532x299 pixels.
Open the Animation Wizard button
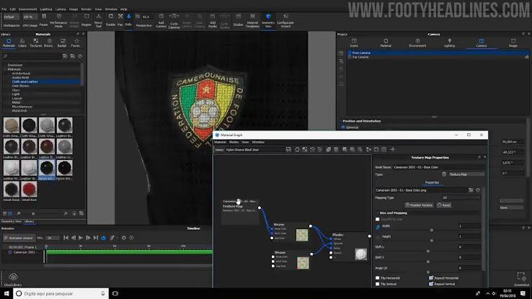[x=18, y=238]
